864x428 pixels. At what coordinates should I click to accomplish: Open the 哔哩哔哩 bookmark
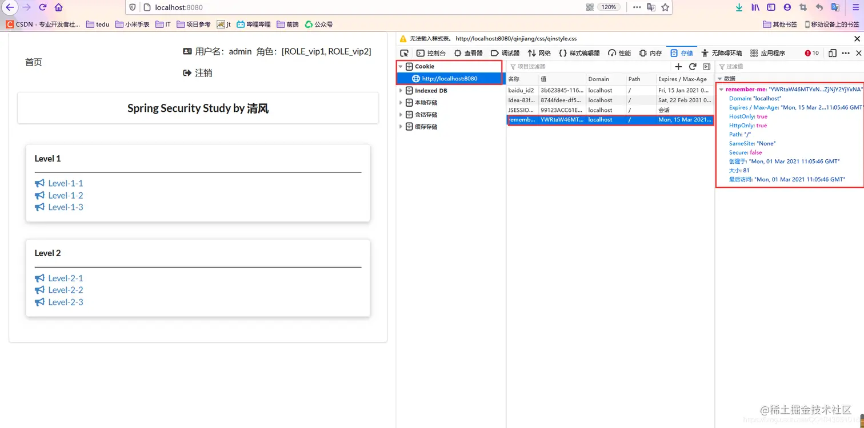[x=254, y=25]
